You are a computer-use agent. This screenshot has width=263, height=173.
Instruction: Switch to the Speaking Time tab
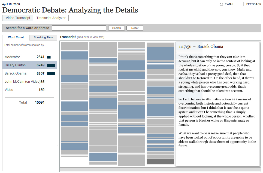click(x=43, y=37)
